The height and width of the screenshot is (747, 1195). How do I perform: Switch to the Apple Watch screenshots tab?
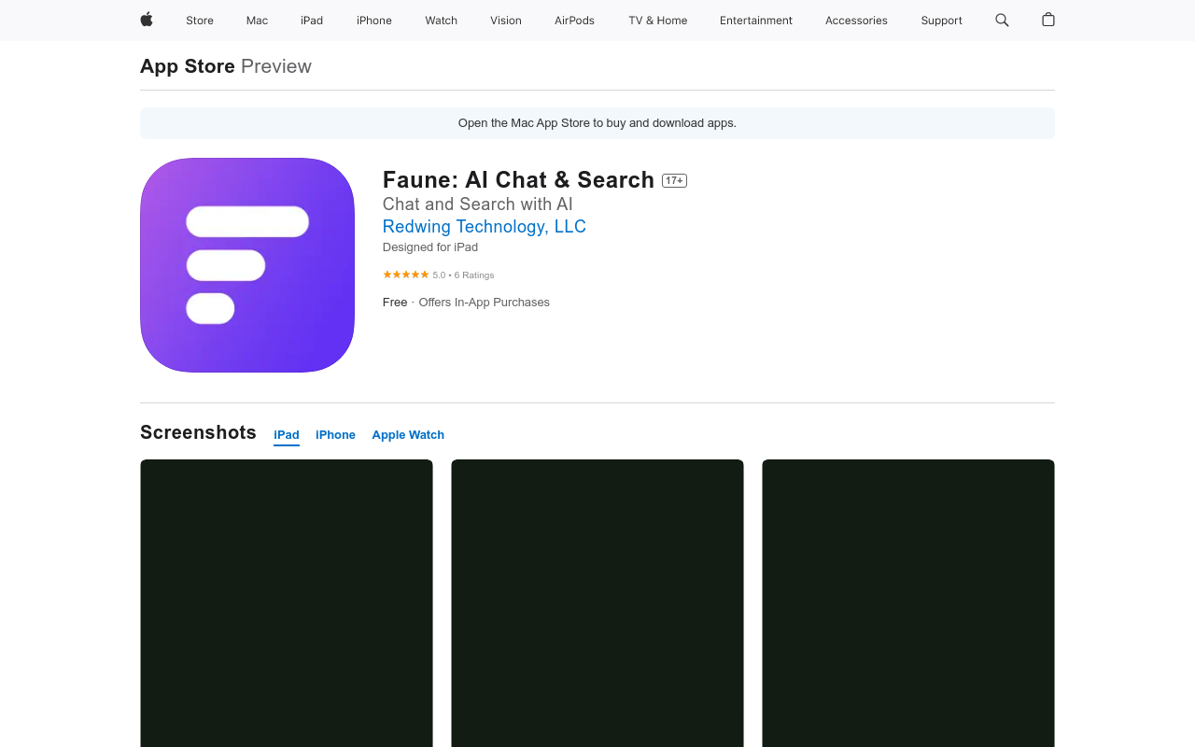pos(408,435)
